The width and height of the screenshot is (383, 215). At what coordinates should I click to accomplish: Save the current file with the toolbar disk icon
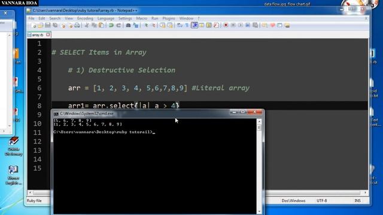click(48, 25)
